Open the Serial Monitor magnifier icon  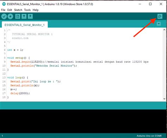(160, 16)
